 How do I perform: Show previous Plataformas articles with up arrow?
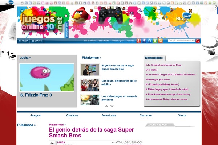click(106, 106)
